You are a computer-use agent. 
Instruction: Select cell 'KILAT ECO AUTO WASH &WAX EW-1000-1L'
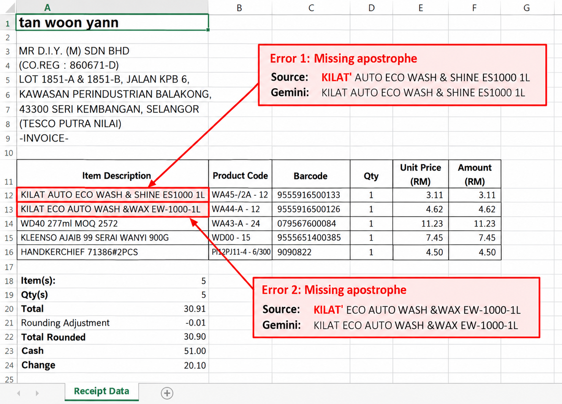tap(112, 209)
